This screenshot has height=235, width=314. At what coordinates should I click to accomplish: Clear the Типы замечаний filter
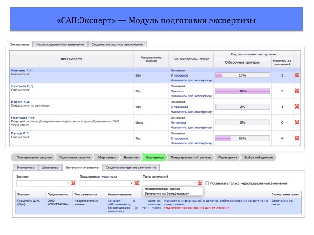[x=200, y=183]
